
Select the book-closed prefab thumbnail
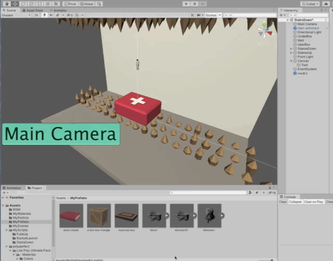point(71,216)
